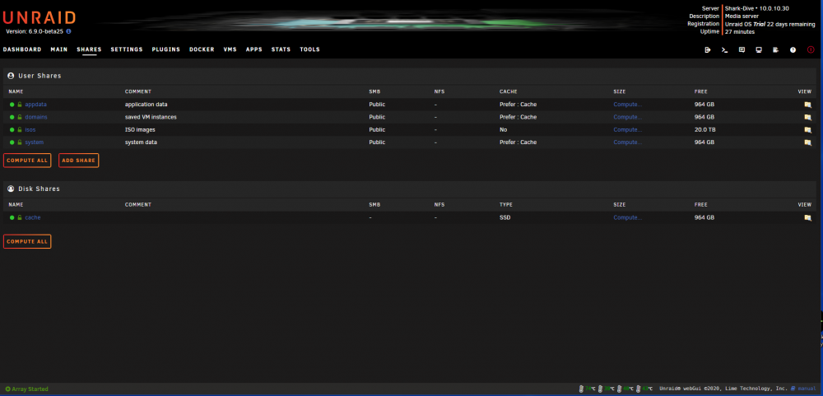Compute the size of appdata share
Viewport: 823px width, 396px height.
tap(628, 105)
